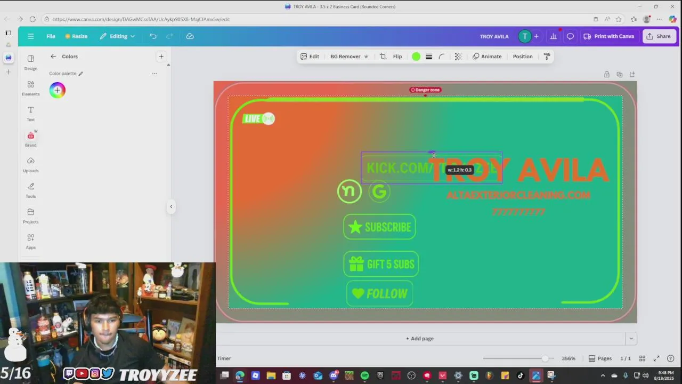This screenshot has height=384, width=682.
Task: Select the copy style paint roller
Action: [x=547, y=57]
